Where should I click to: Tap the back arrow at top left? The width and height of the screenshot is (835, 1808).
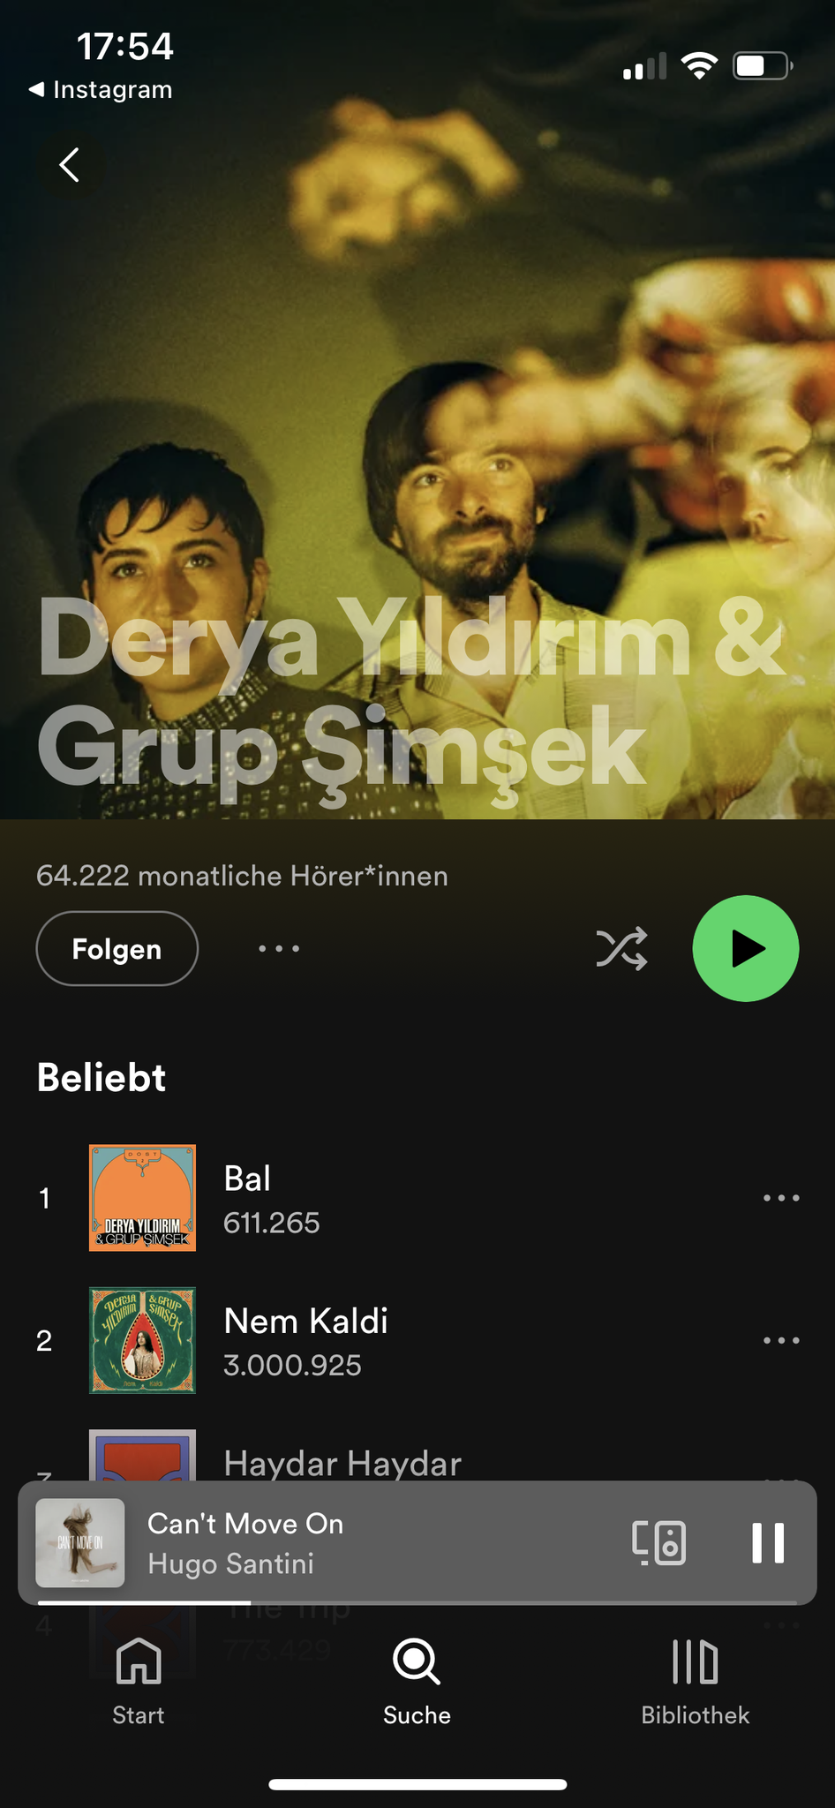[x=70, y=165]
